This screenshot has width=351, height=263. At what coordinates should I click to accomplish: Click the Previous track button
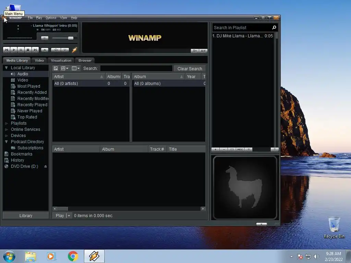(6, 50)
